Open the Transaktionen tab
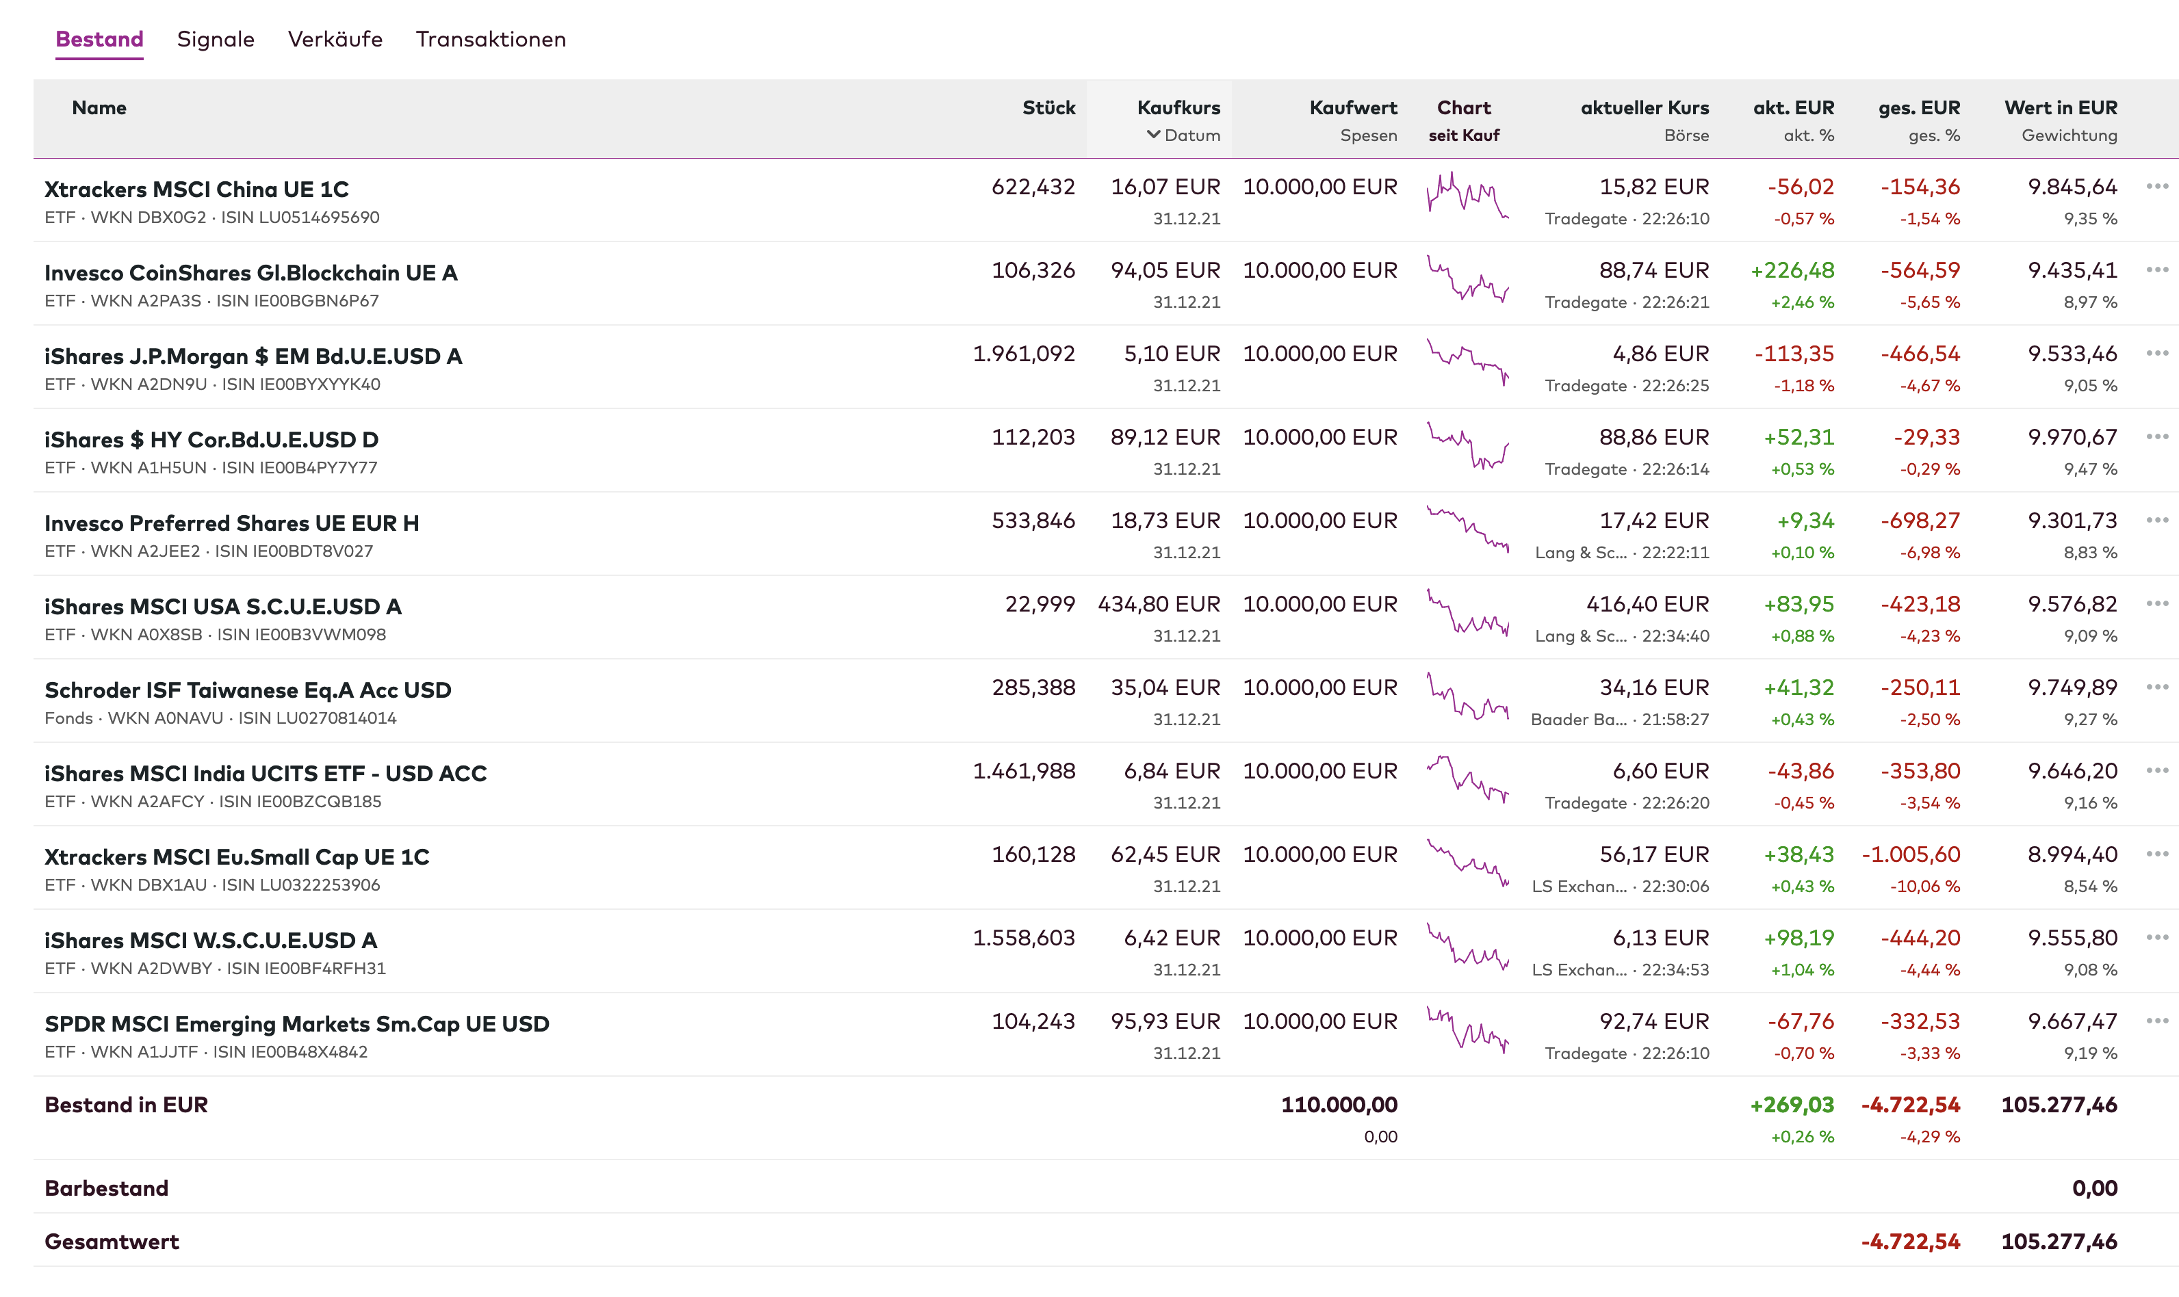The height and width of the screenshot is (1297, 2179). coord(491,39)
